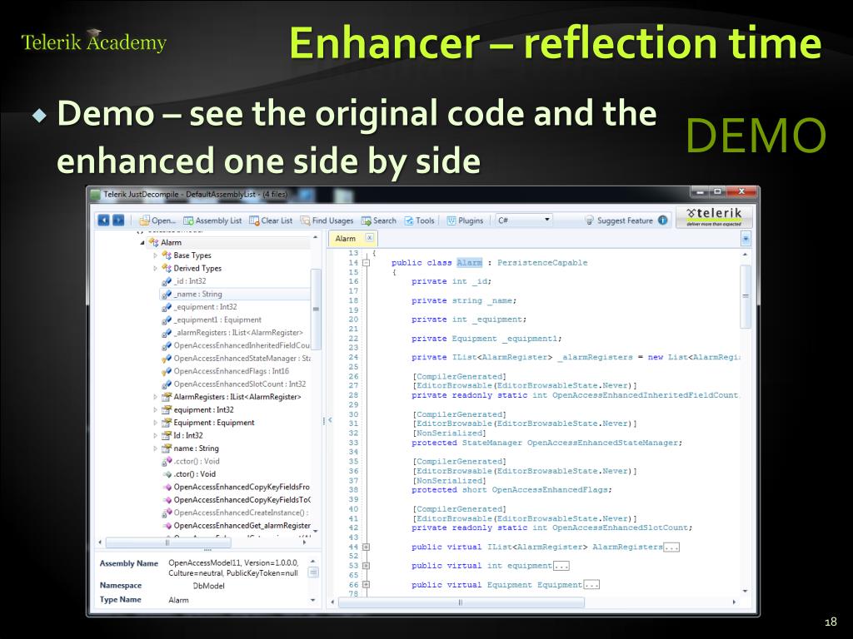Click the code editor's horizontal scrollbar thumb
The height and width of the screenshot is (639, 853).
tap(461, 602)
